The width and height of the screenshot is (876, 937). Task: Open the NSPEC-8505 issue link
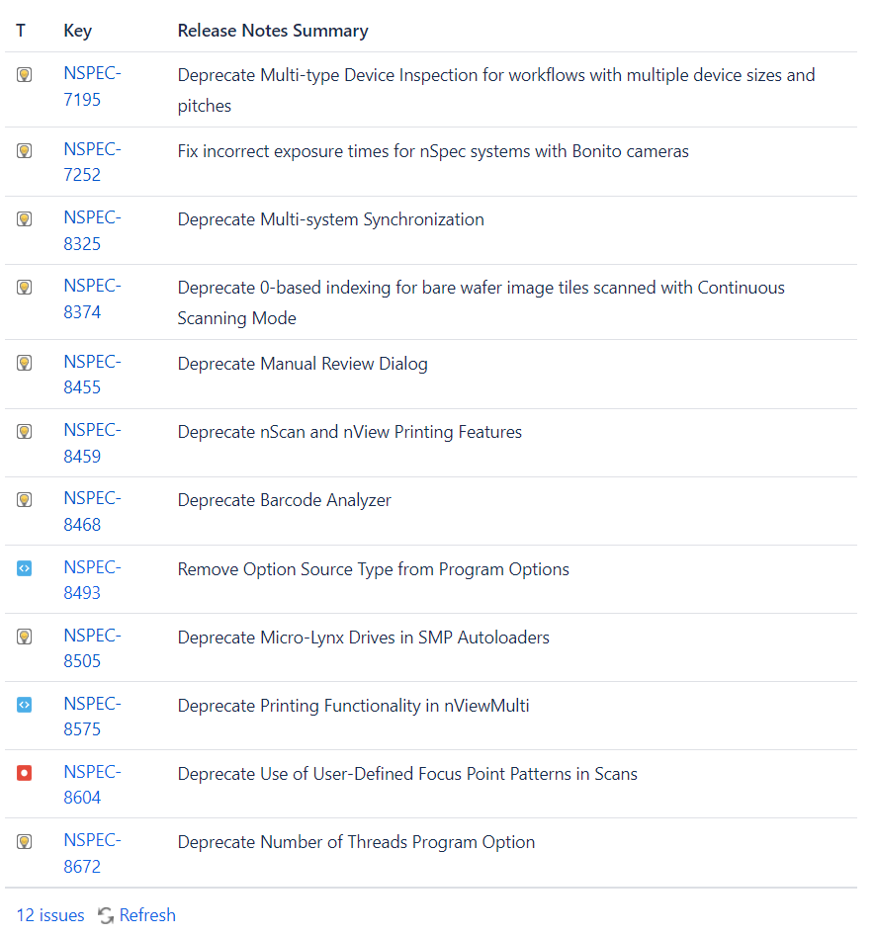coord(91,647)
